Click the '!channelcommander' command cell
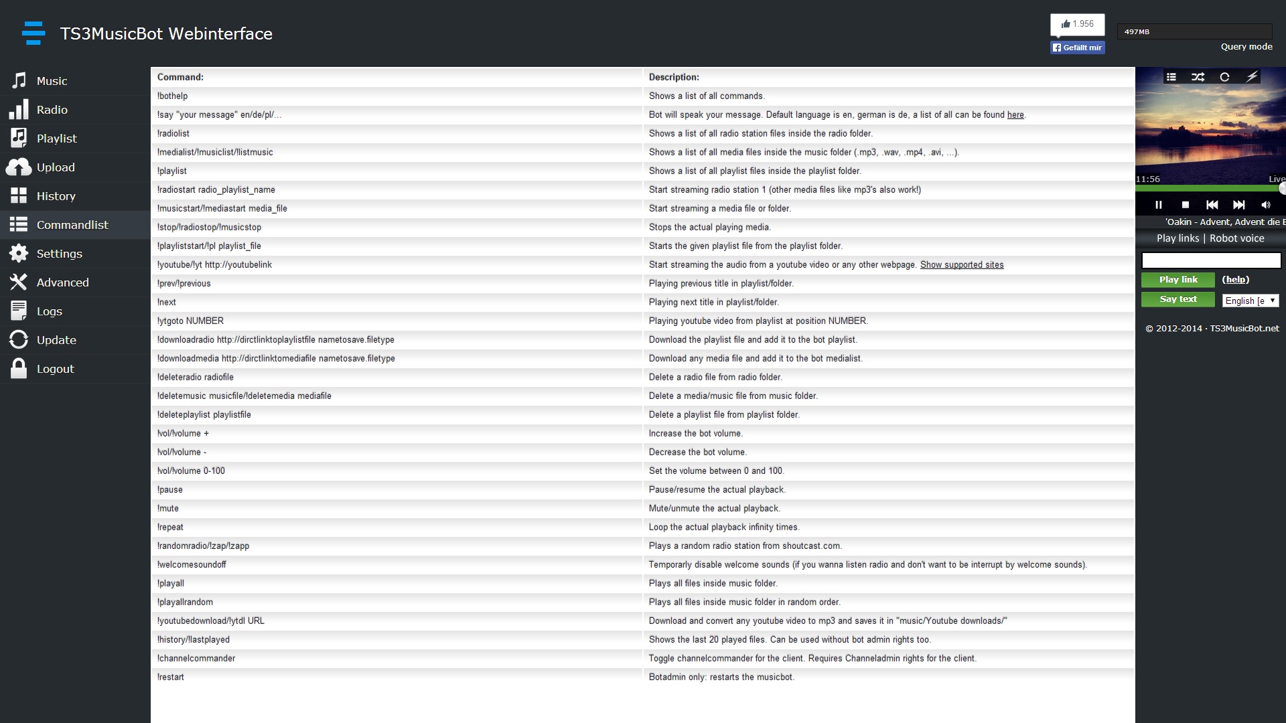This screenshot has width=1286, height=723. coord(397,659)
